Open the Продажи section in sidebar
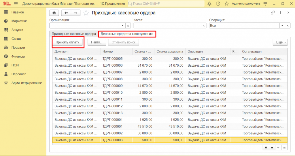 point(18,48)
